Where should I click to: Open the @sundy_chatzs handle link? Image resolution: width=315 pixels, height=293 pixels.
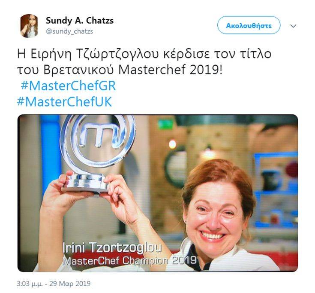69,32
